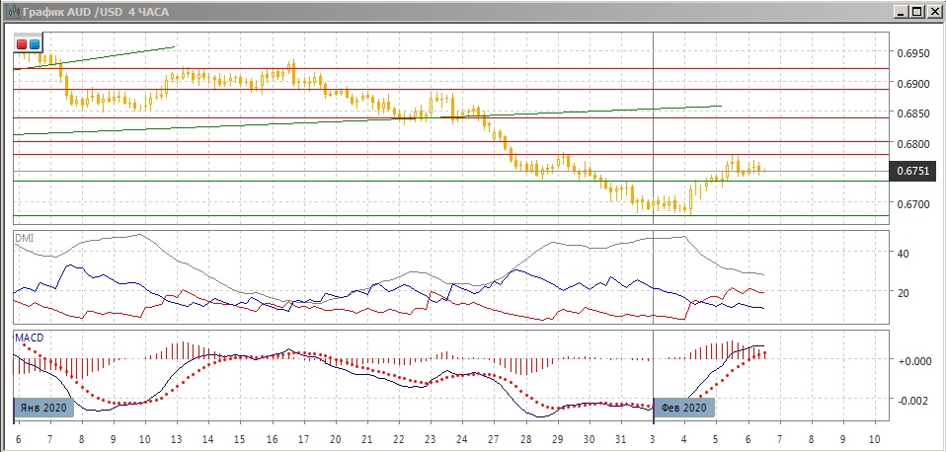Click the 40 level on DMI scale
Screen dimensions: 946x452
click(x=902, y=253)
